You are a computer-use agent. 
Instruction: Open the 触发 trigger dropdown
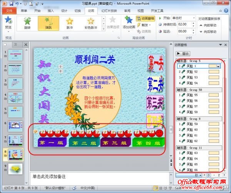tap(144, 25)
